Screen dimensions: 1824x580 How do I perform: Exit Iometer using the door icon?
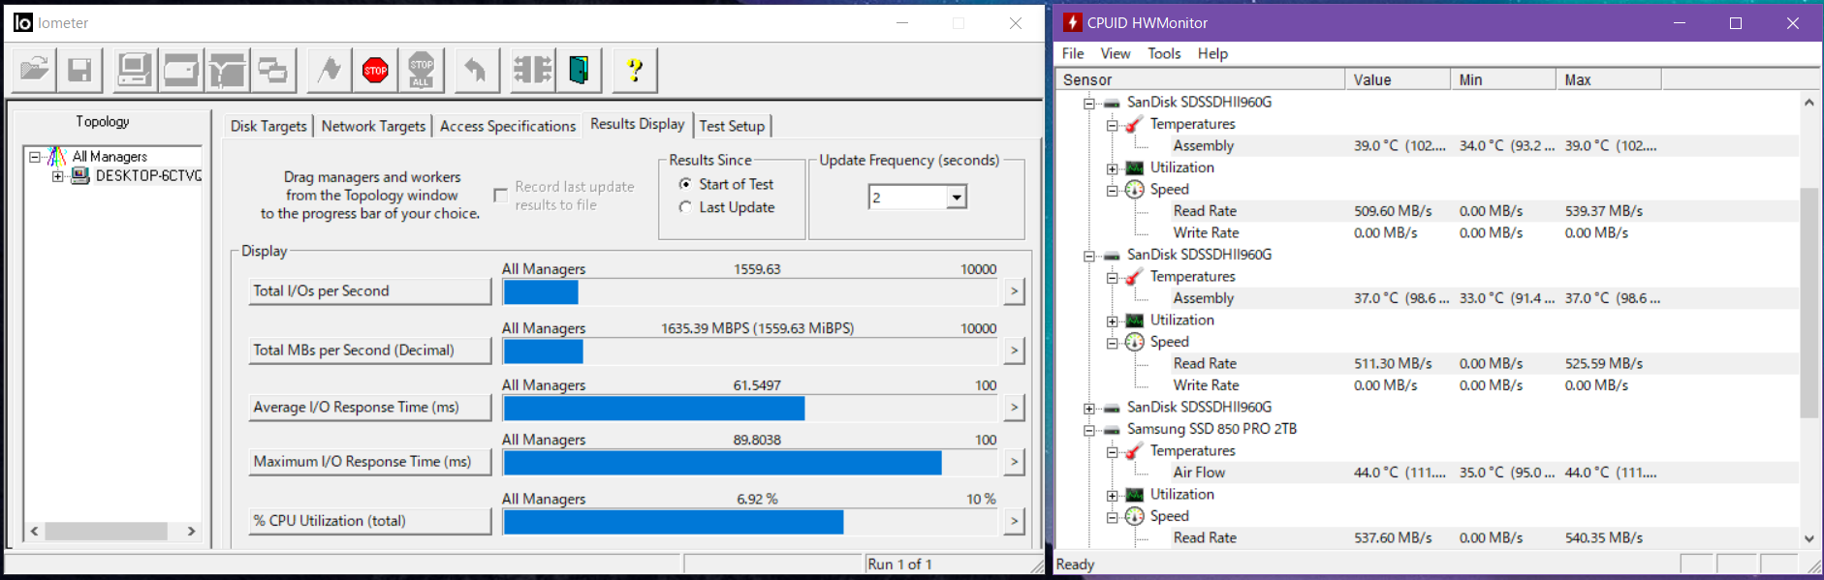coord(579,70)
